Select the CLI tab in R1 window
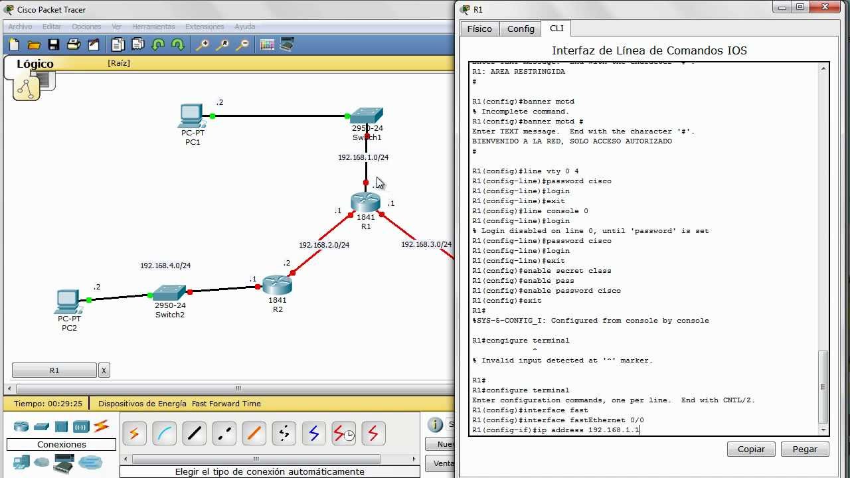The width and height of the screenshot is (850, 478). pyautogui.click(x=556, y=28)
